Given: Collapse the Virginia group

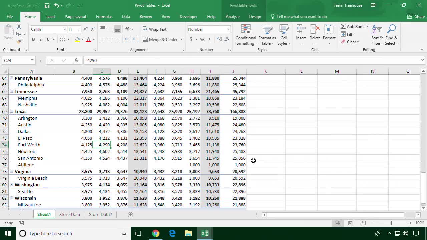Looking at the screenshot, I should tap(11, 171).
